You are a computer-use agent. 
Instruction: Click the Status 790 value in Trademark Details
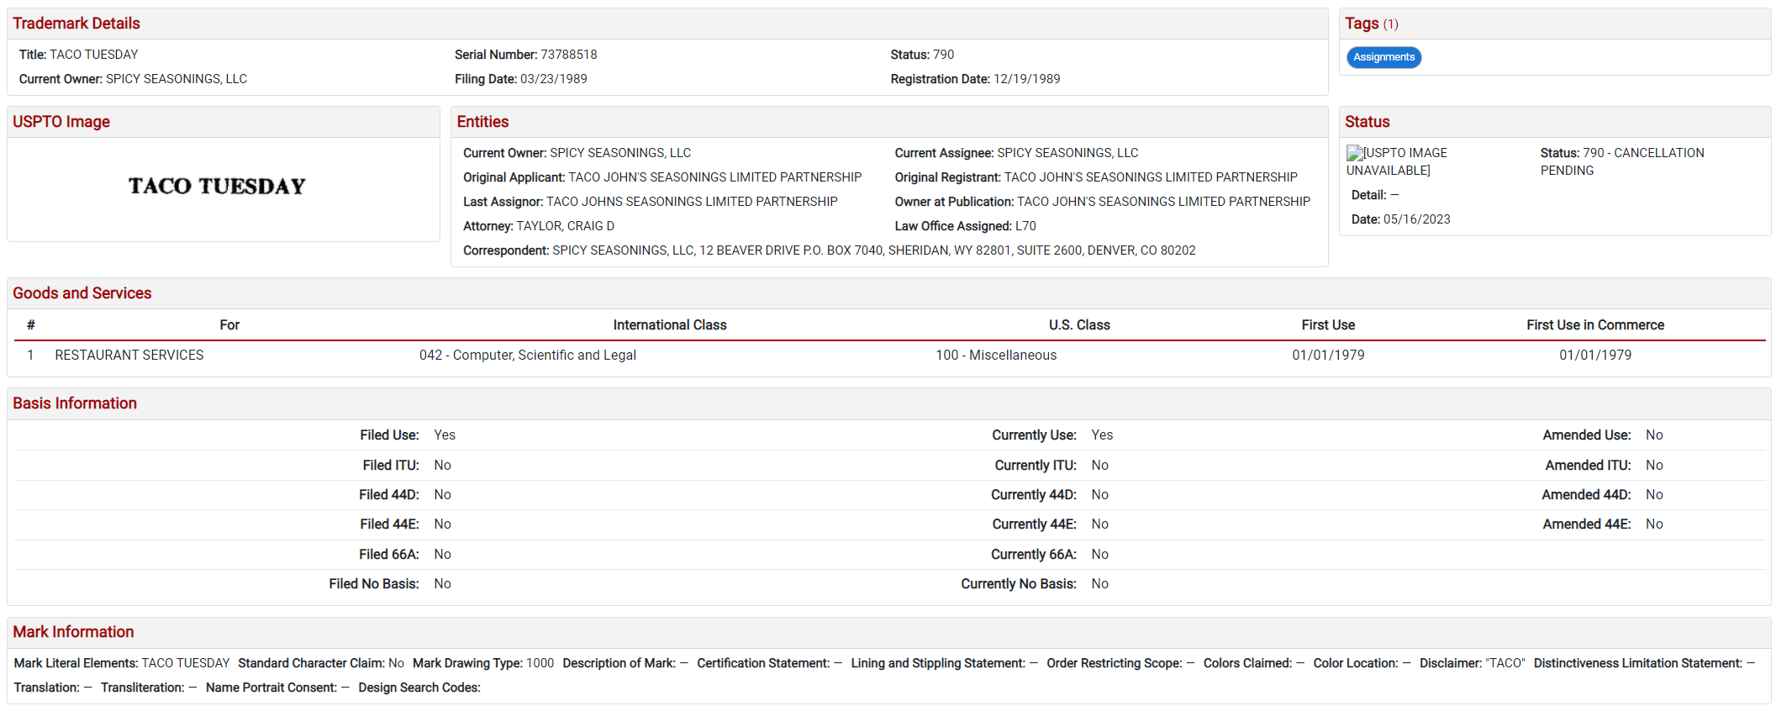(944, 55)
